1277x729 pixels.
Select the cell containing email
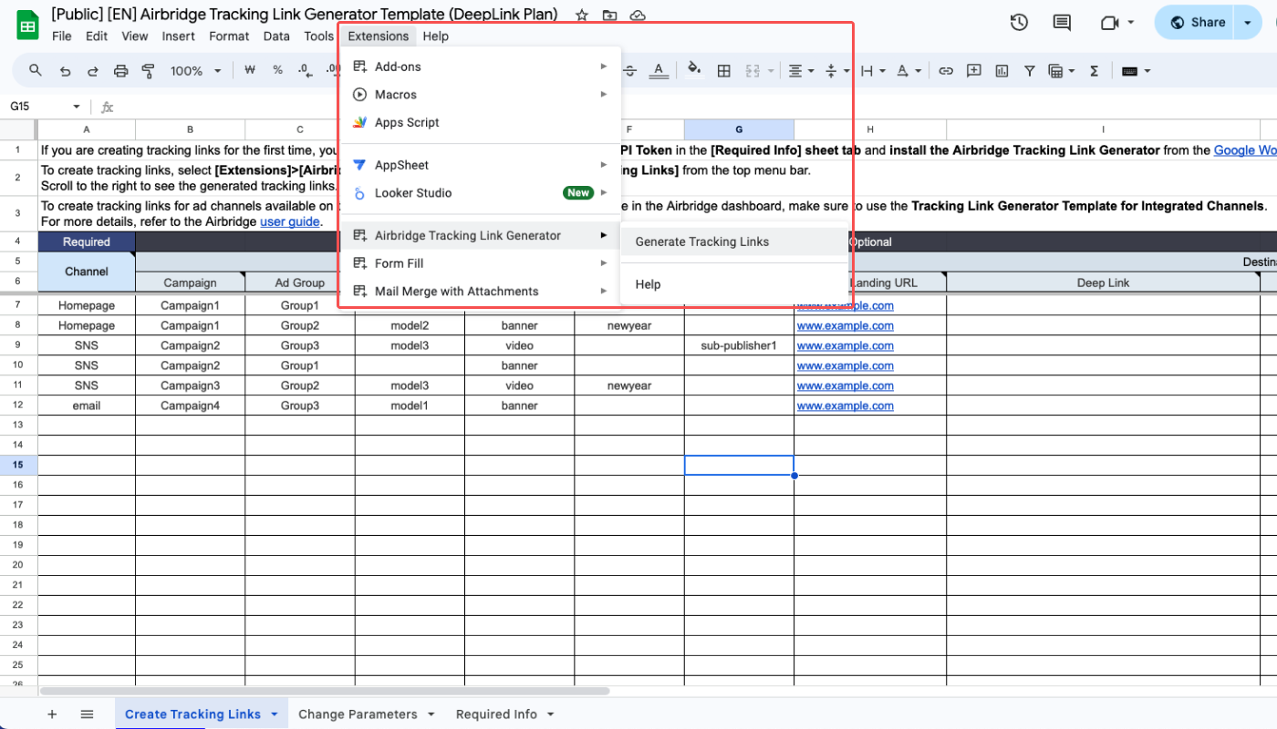pos(87,406)
